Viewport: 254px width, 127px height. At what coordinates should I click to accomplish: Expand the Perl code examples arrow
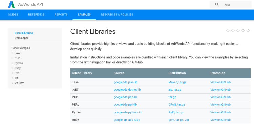click(x=12, y=73)
